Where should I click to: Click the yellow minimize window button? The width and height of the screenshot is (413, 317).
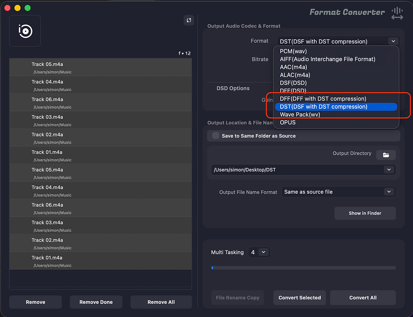(17, 8)
